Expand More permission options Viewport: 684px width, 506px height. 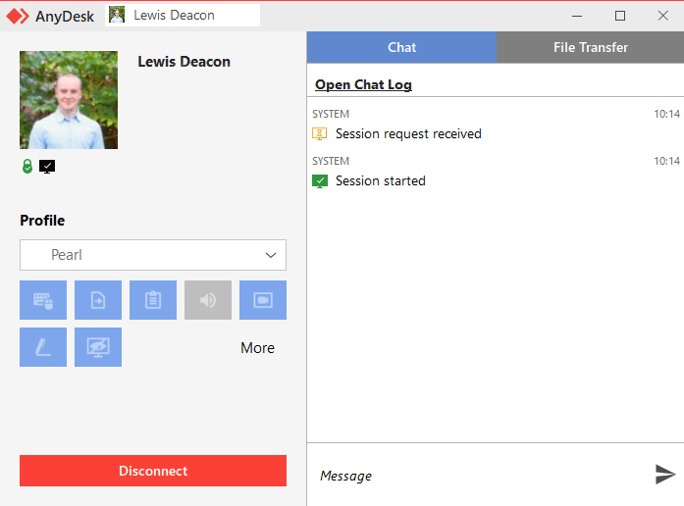pyautogui.click(x=257, y=348)
